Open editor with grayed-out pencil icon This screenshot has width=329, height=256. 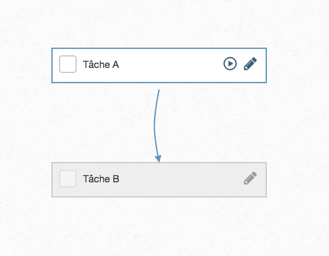tap(250, 178)
